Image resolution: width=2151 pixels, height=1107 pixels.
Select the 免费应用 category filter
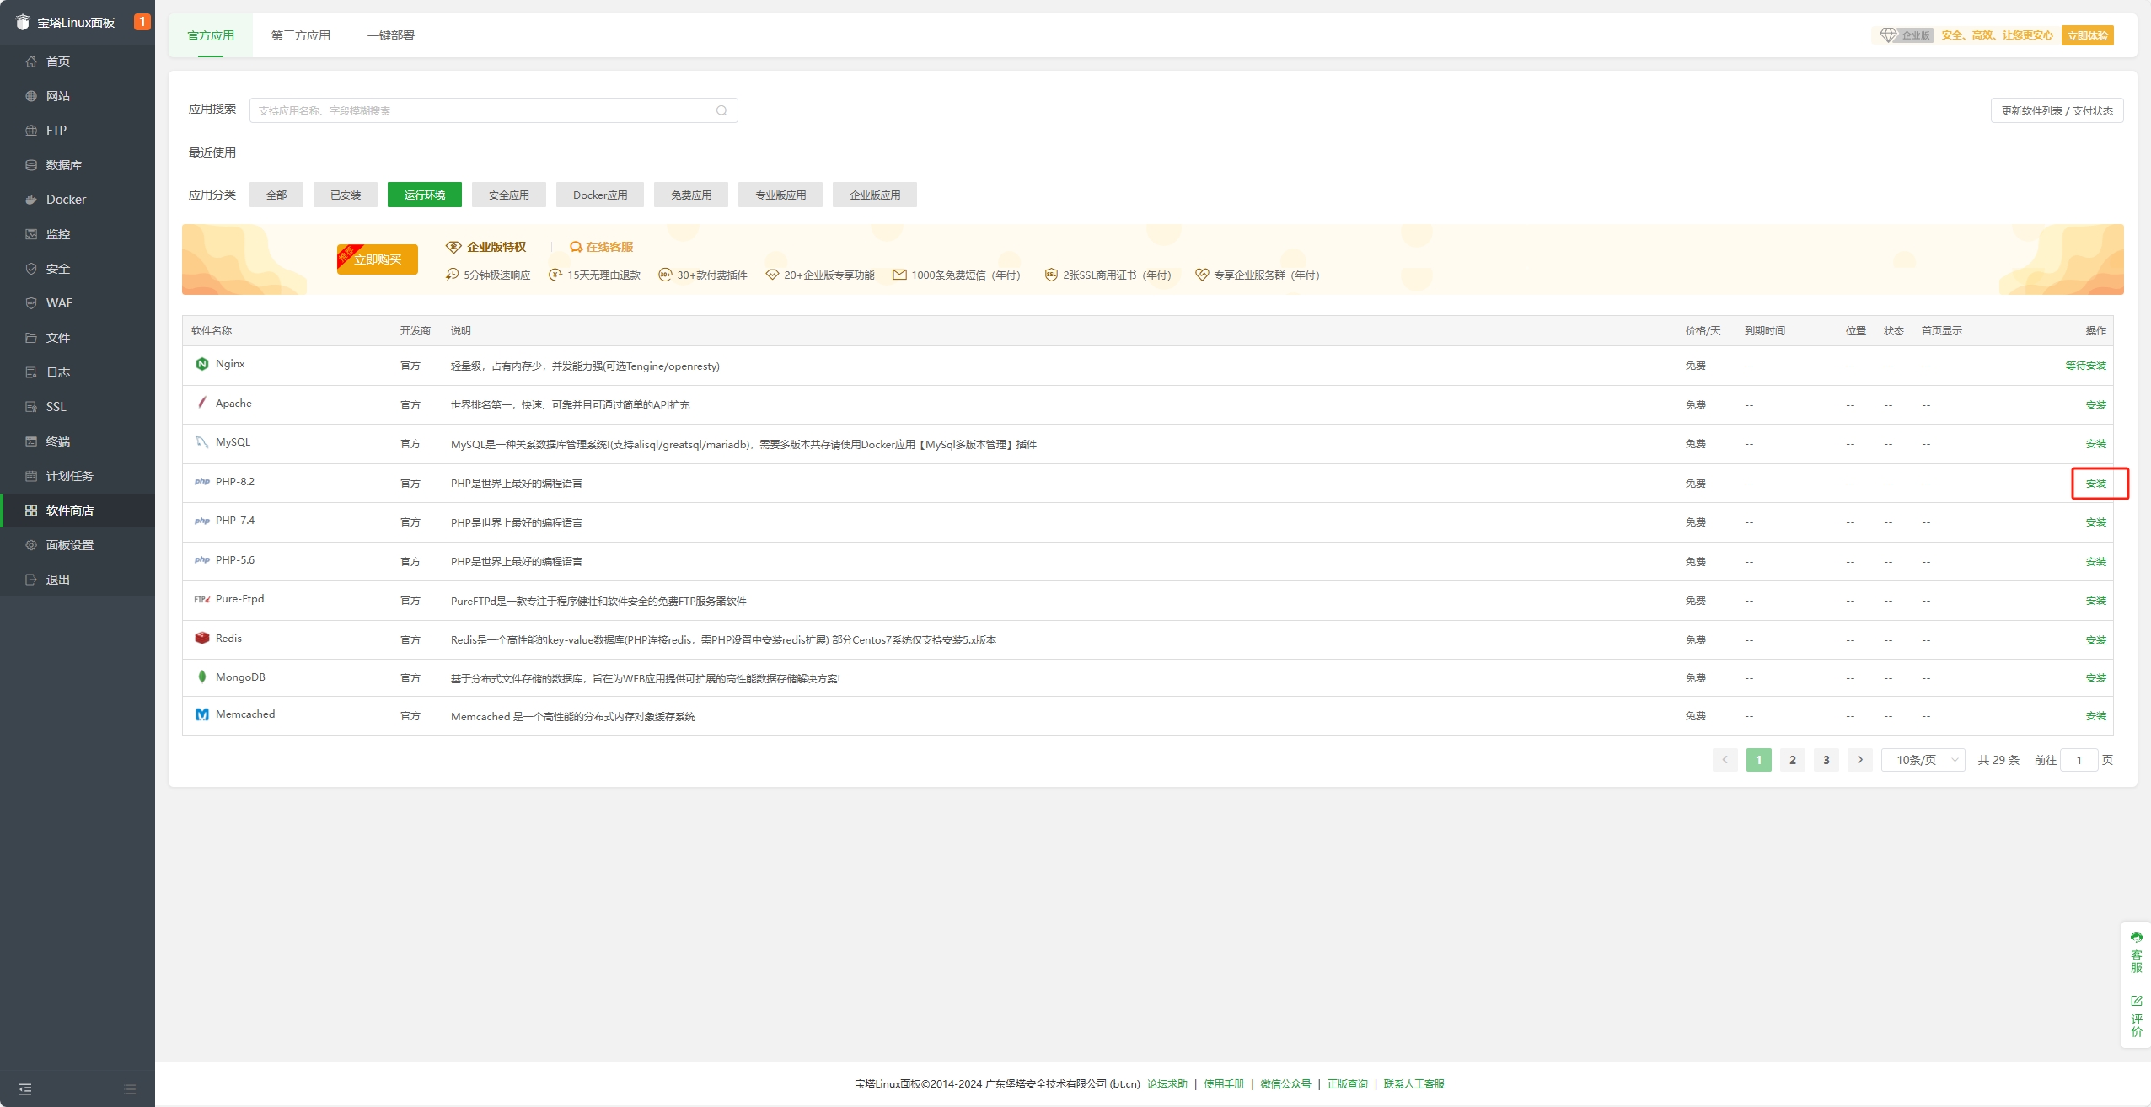coord(691,195)
